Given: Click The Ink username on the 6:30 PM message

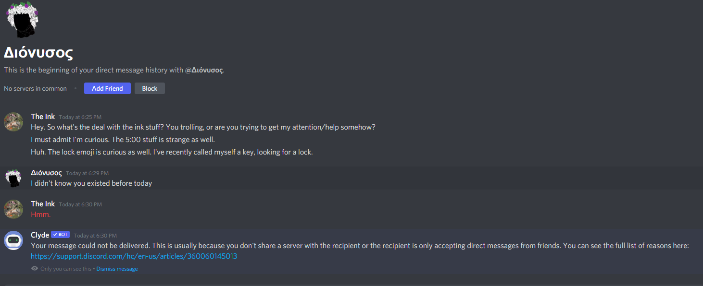Looking at the screenshot, I should [x=43, y=204].
